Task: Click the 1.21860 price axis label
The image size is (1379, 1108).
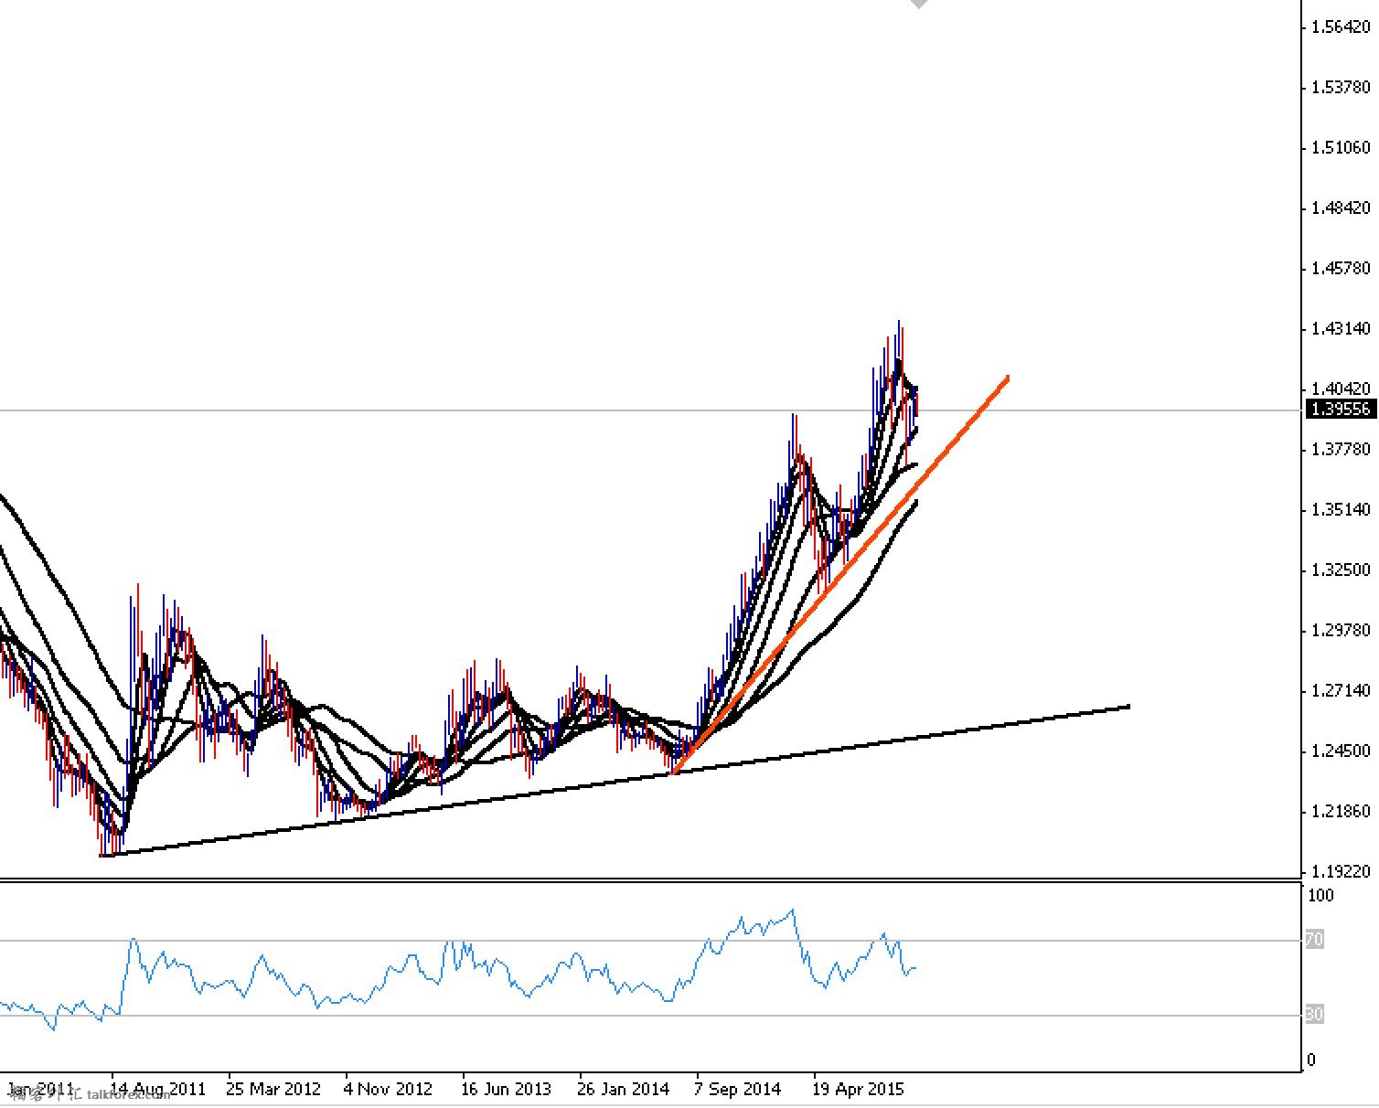Action: coord(1341,811)
